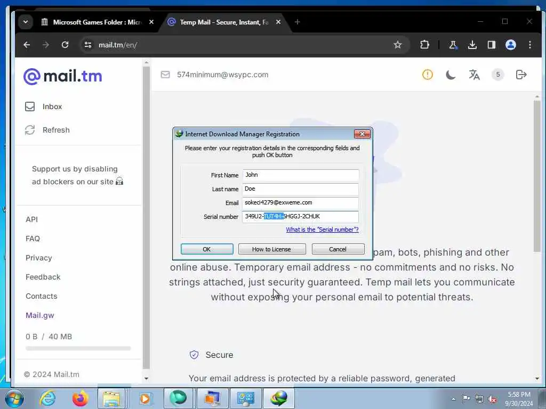Open the Privacy link
546x409 pixels.
[x=38, y=258]
